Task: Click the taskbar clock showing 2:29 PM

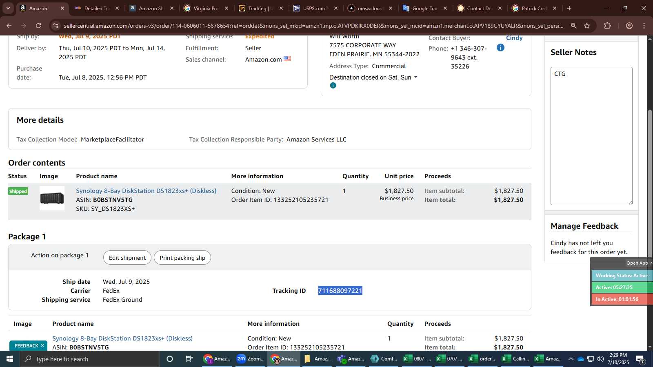Action: pyautogui.click(x=618, y=359)
